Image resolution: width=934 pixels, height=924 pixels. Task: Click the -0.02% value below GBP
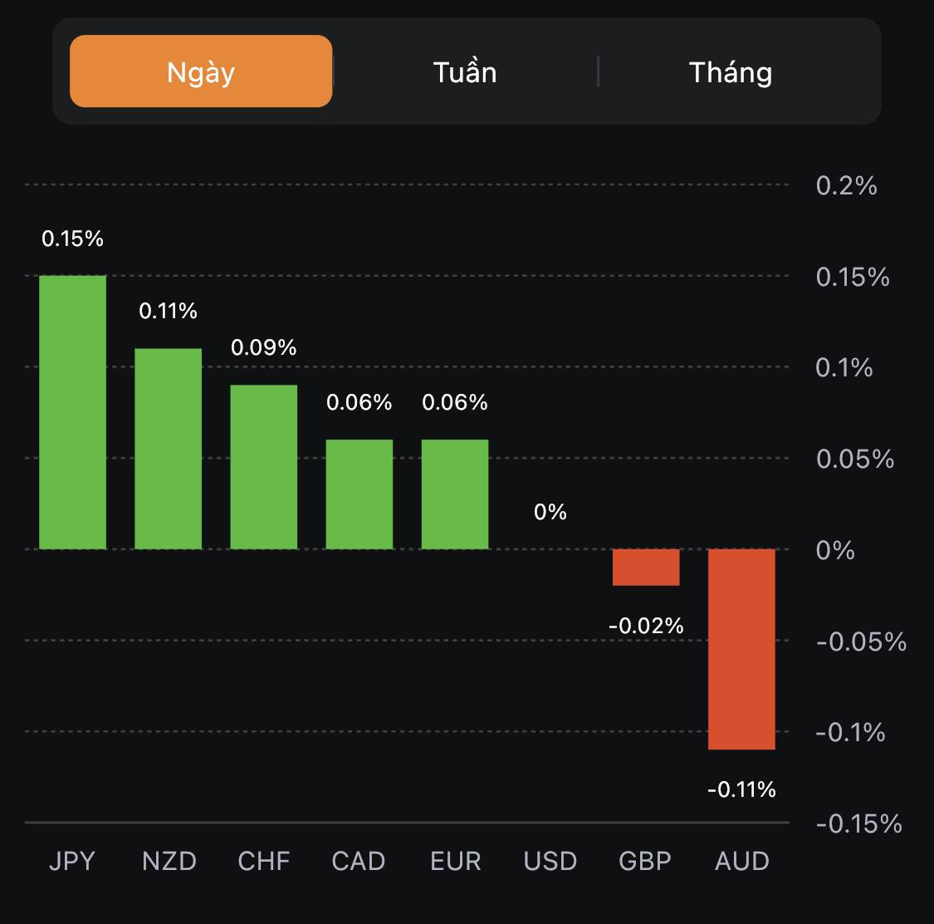[x=646, y=626]
